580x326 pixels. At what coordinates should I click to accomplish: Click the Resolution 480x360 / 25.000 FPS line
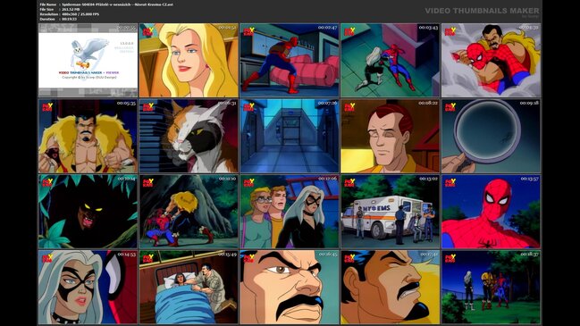coord(69,14)
